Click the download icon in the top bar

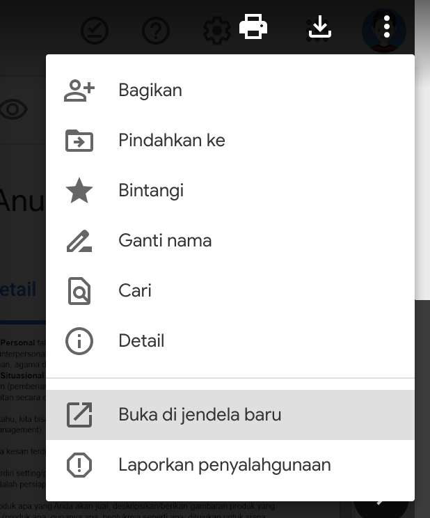pyautogui.click(x=319, y=29)
